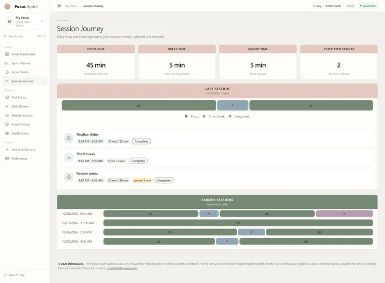This screenshot has height=283, width=385.
Task: Click the timer icon beside Finalize slides
Action: tap(69, 138)
